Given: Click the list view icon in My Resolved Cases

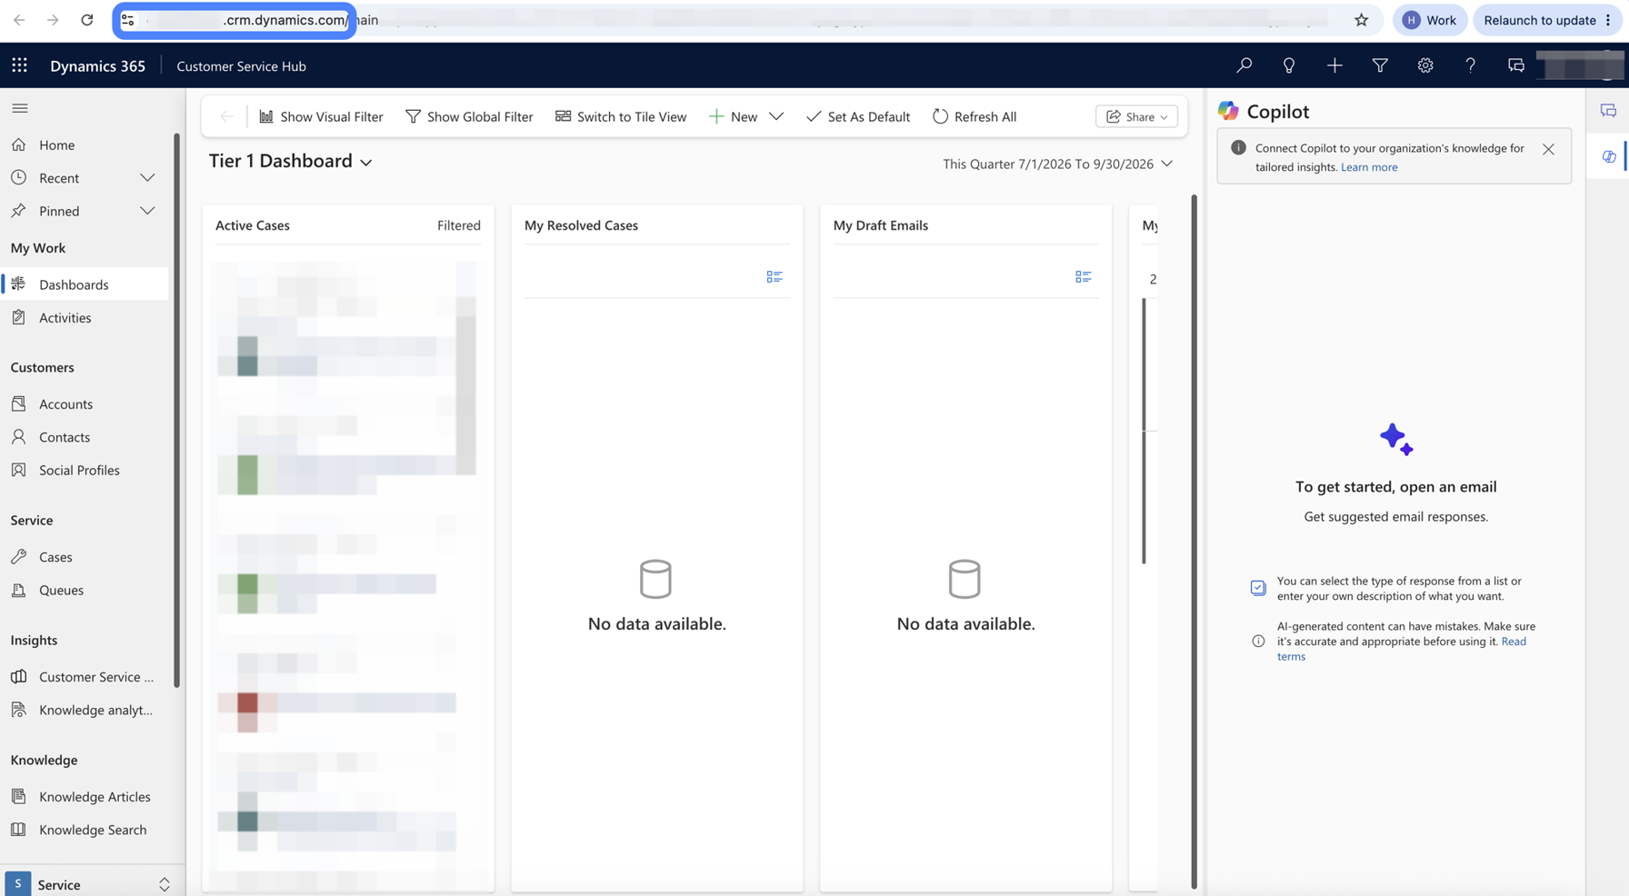Looking at the screenshot, I should click(x=775, y=276).
